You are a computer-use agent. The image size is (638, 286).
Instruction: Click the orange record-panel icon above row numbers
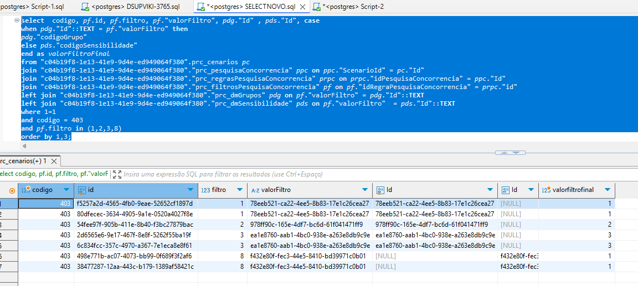tap(12, 190)
